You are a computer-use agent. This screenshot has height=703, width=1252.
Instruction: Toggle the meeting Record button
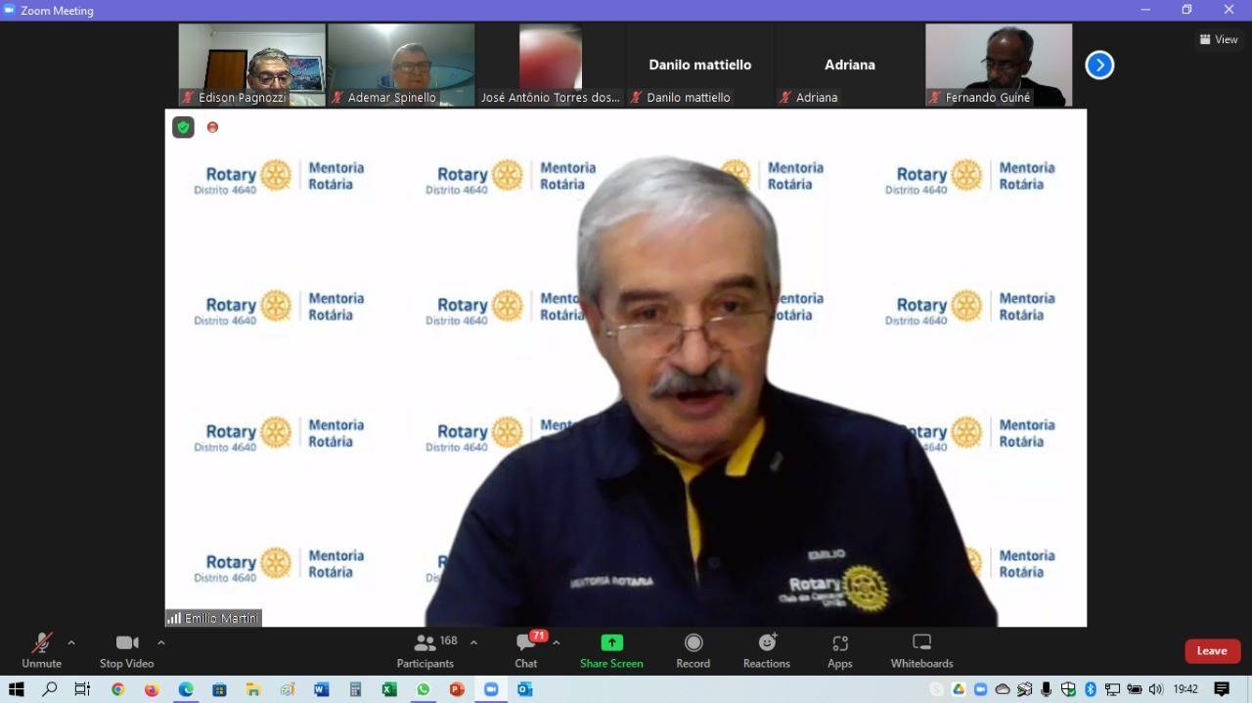pyautogui.click(x=693, y=650)
